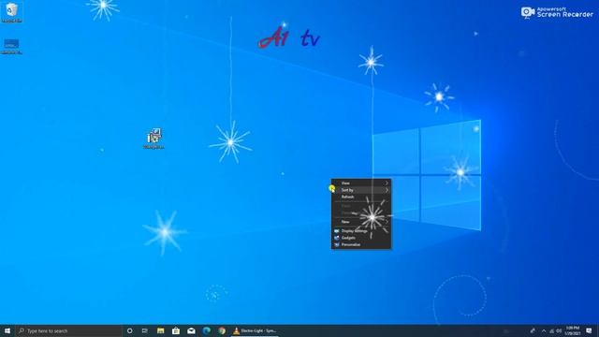This screenshot has width=599, height=337.
Task: Open the Action Center notifications icon
Action: [589, 330]
